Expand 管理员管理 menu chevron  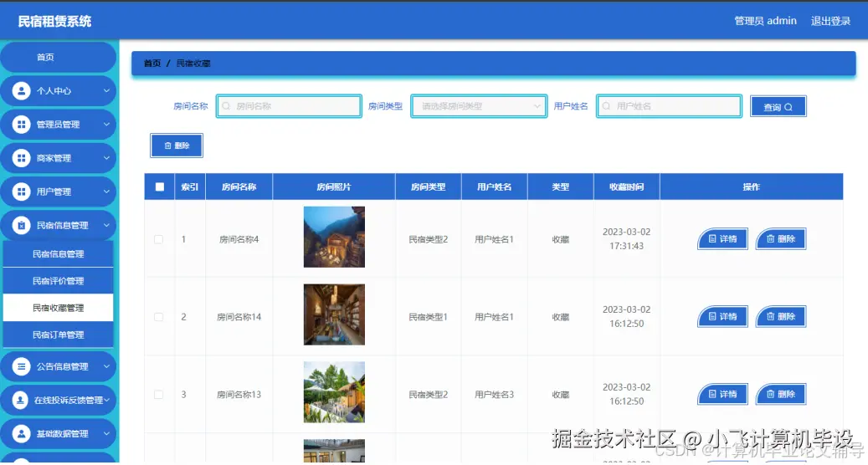[106, 125]
